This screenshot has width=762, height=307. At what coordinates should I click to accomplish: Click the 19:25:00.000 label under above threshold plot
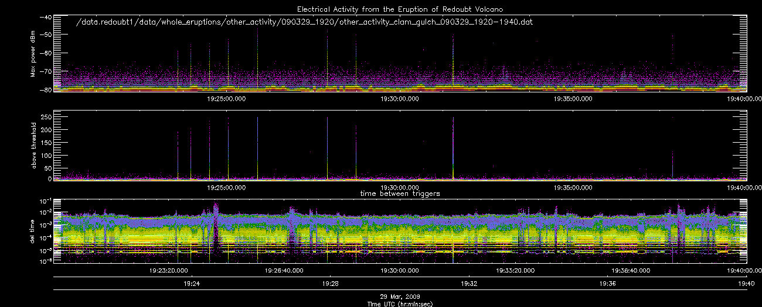coord(227,188)
